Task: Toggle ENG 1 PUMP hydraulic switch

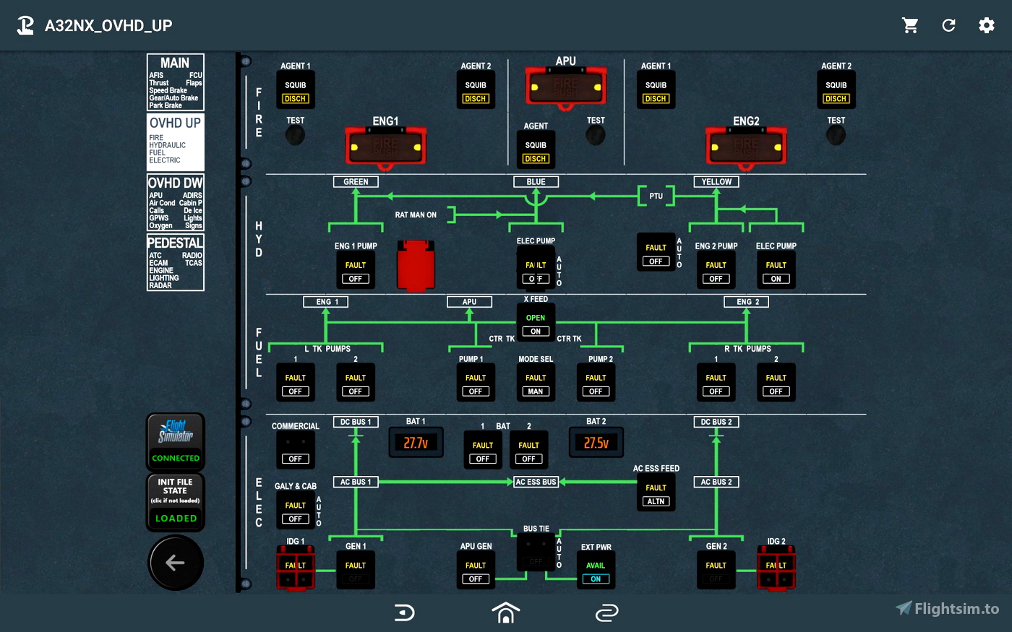Action: coord(356,271)
